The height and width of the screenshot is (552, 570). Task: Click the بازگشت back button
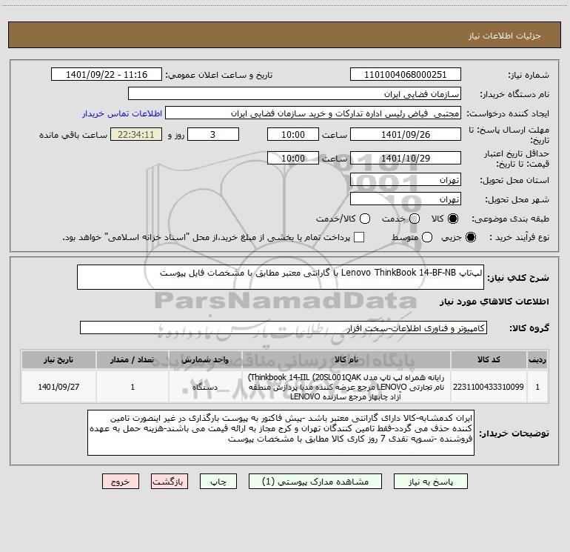click(170, 482)
